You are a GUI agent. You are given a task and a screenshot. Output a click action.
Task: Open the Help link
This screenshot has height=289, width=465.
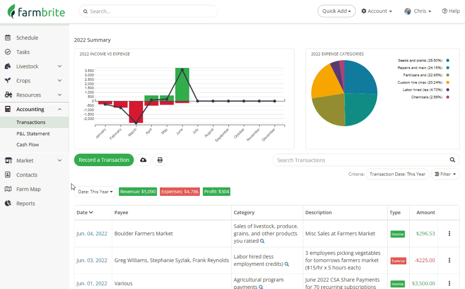451,11
